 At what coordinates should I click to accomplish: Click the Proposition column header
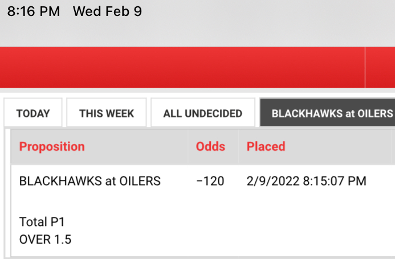[x=52, y=146]
